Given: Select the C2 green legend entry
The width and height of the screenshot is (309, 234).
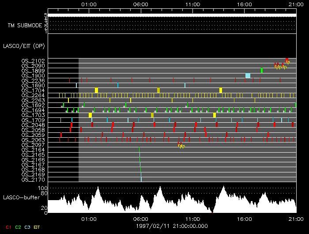Looking at the screenshot, I should (x=18, y=227).
